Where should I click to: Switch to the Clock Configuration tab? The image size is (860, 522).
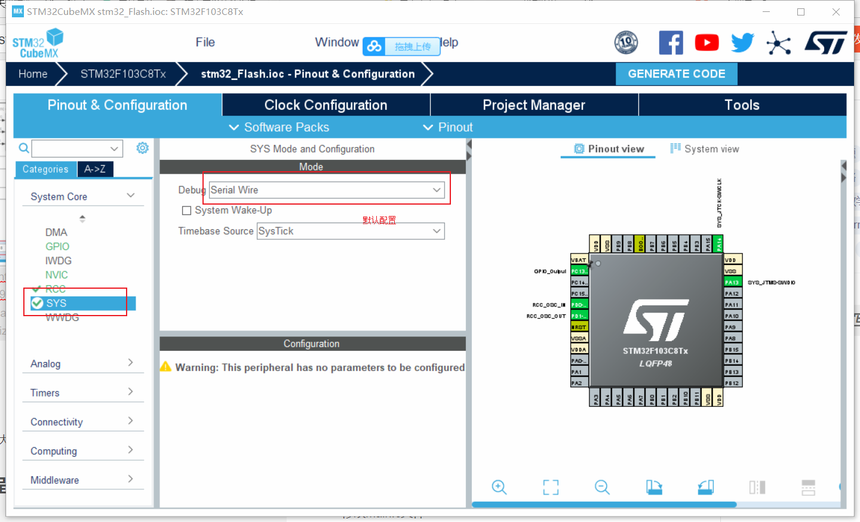tap(326, 104)
